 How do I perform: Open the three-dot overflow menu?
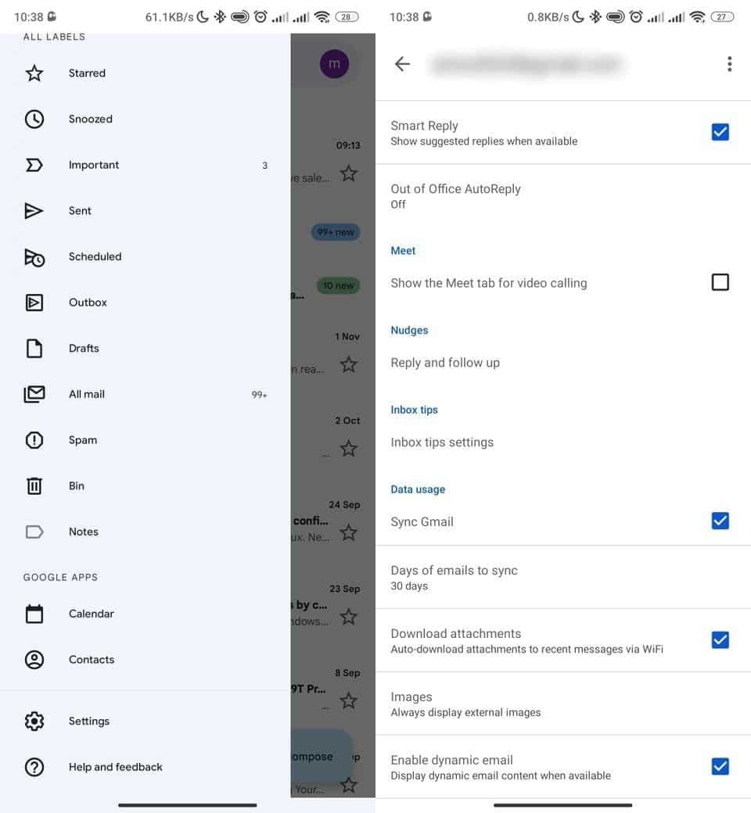(729, 64)
